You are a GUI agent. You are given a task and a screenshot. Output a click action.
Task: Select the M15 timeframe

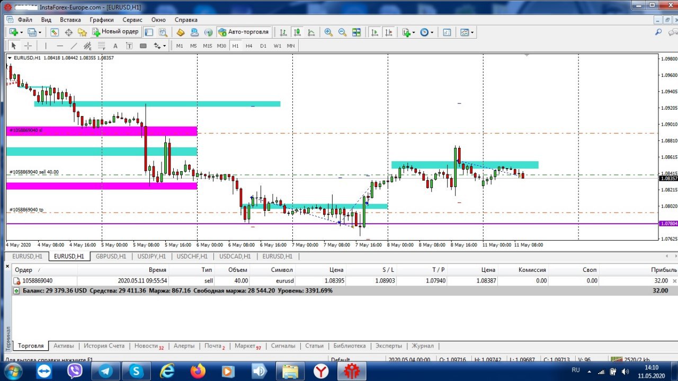(x=208, y=46)
